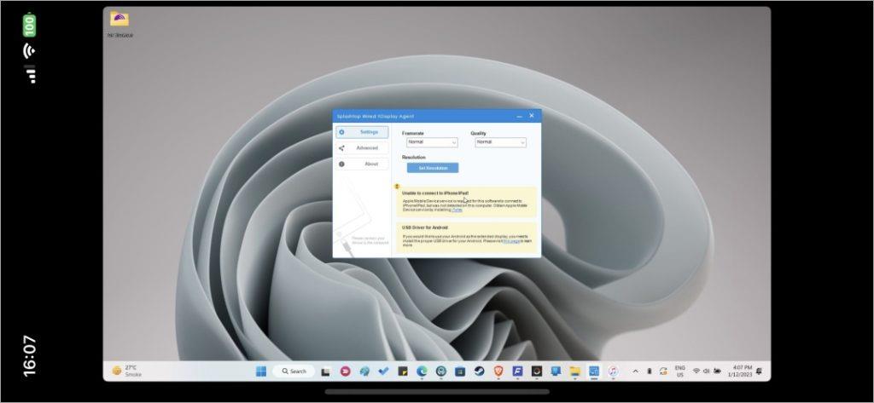Launch the Brave browser from the taskbar
Viewport: 874px width, 403px height.
click(x=498, y=371)
